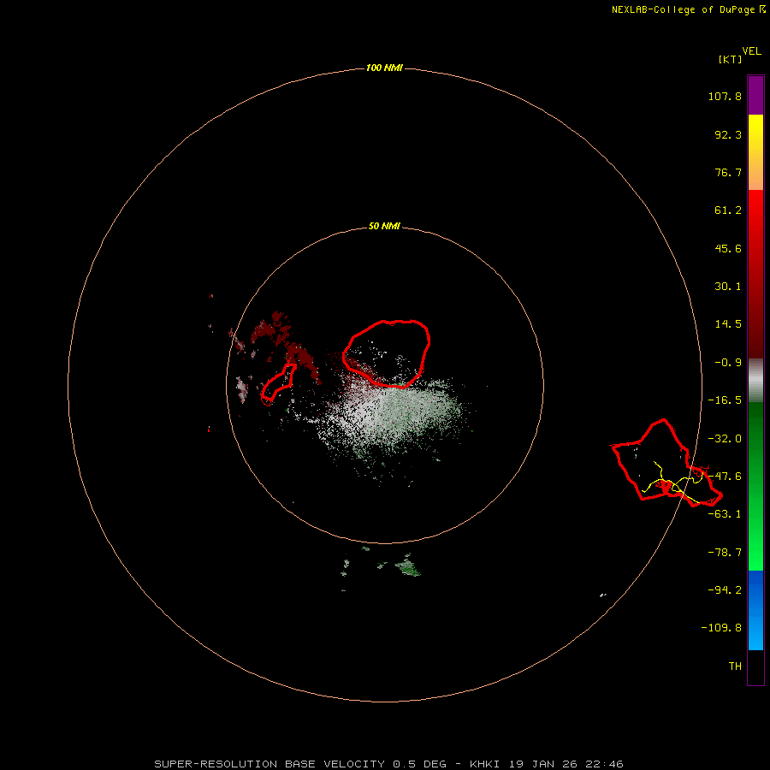Click the purple segment of velocity color bar
The image size is (770, 770).
(x=755, y=95)
